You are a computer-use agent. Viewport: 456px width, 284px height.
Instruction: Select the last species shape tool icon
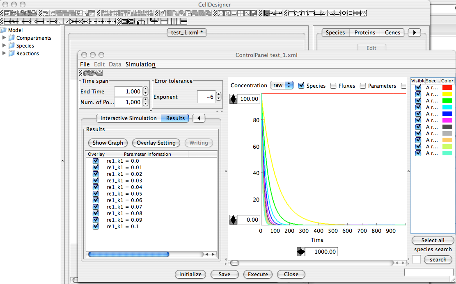[363, 13]
